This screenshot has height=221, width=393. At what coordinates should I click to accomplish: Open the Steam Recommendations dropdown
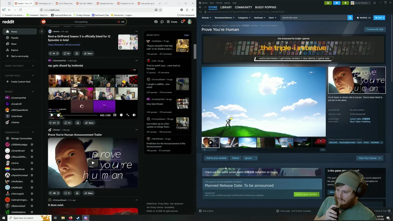[x=224, y=17]
